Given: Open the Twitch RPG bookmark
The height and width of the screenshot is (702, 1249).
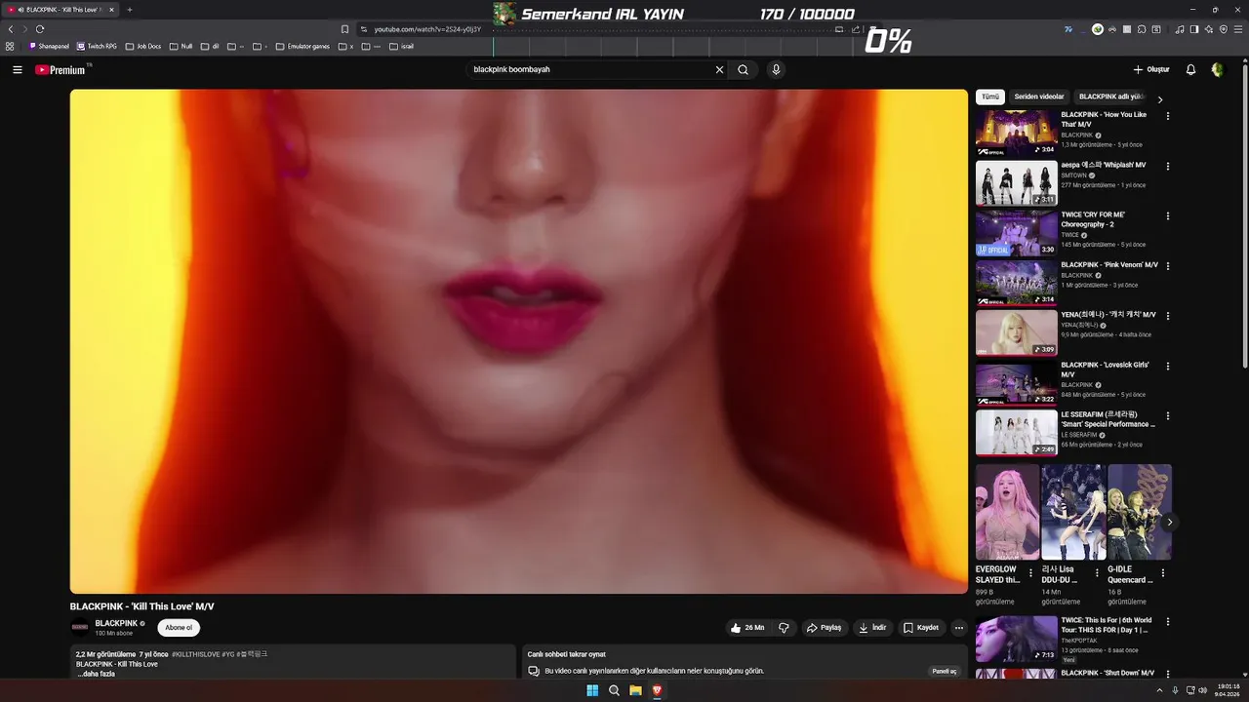Looking at the screenshot, I should pyautogui.click(x=97, y=46).
